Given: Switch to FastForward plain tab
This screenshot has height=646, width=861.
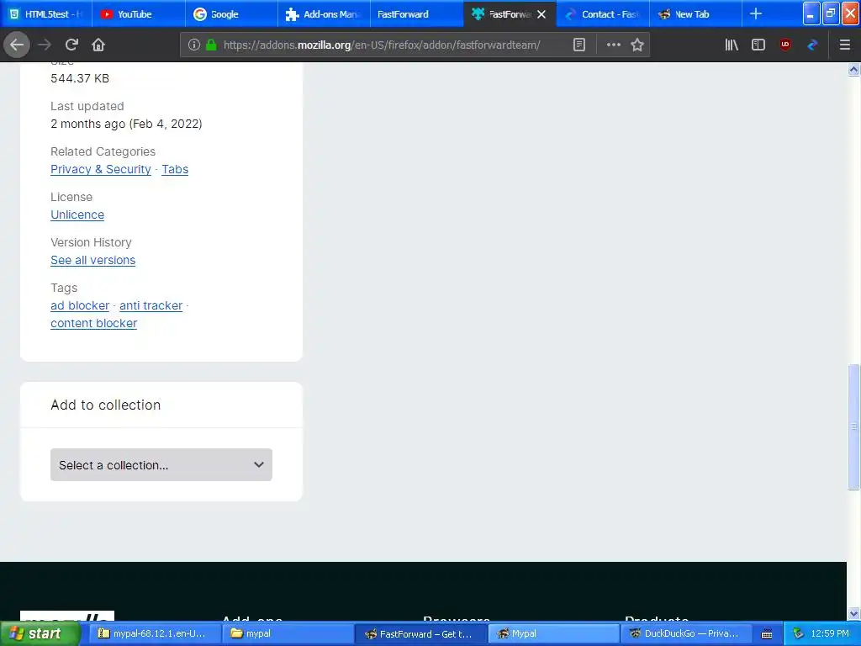Looking at the screenshot, I should [x=417, y=13].
